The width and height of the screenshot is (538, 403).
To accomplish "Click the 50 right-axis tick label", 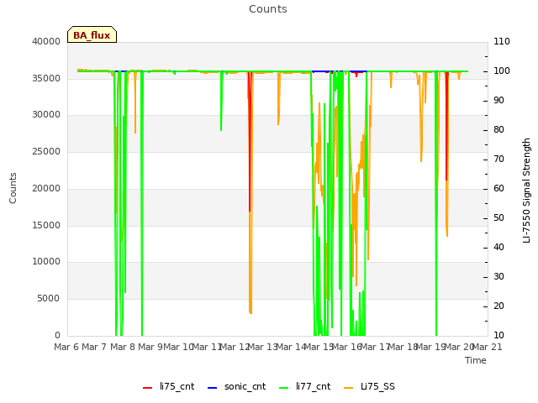I will (x=498, y=218).
